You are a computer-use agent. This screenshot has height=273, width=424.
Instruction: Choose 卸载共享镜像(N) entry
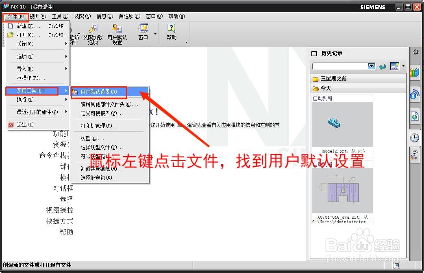109,169
